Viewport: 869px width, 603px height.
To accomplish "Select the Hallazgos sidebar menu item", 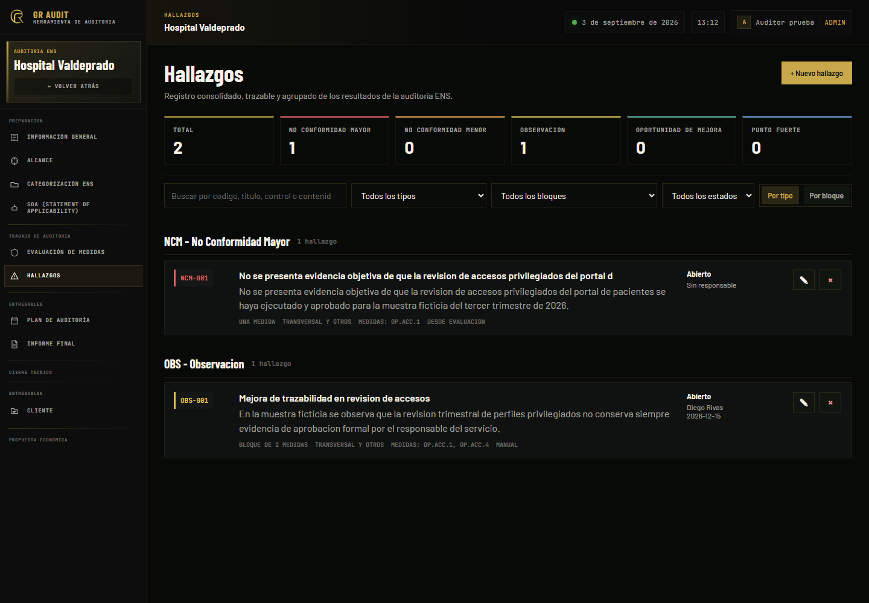I will [x=73, y=276].
